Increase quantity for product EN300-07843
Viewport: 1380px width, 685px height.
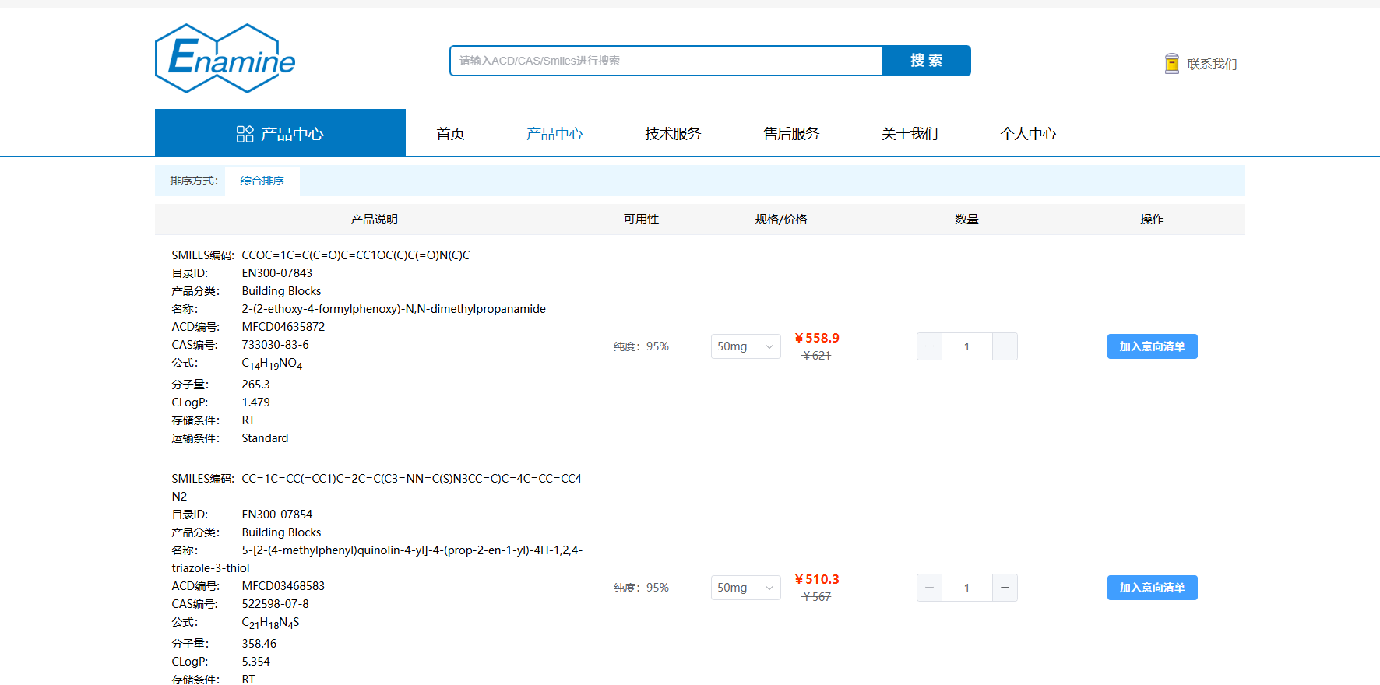coord(1005,346)
